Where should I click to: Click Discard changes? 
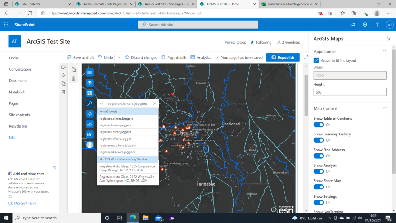141,57
